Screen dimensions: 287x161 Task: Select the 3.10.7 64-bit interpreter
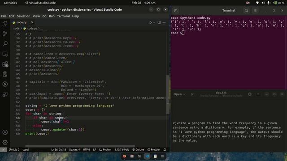point(122,149)
